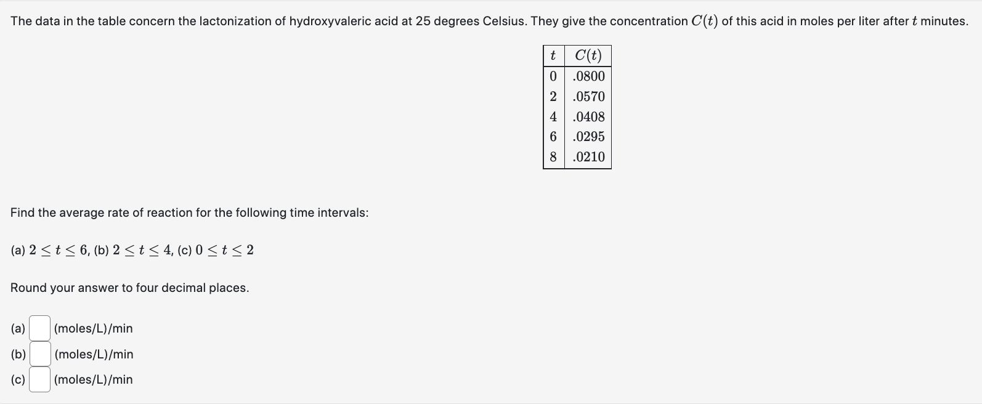Click the table value .0800
The width and height of the screenshot is (982, 404).
click(587, 76)
